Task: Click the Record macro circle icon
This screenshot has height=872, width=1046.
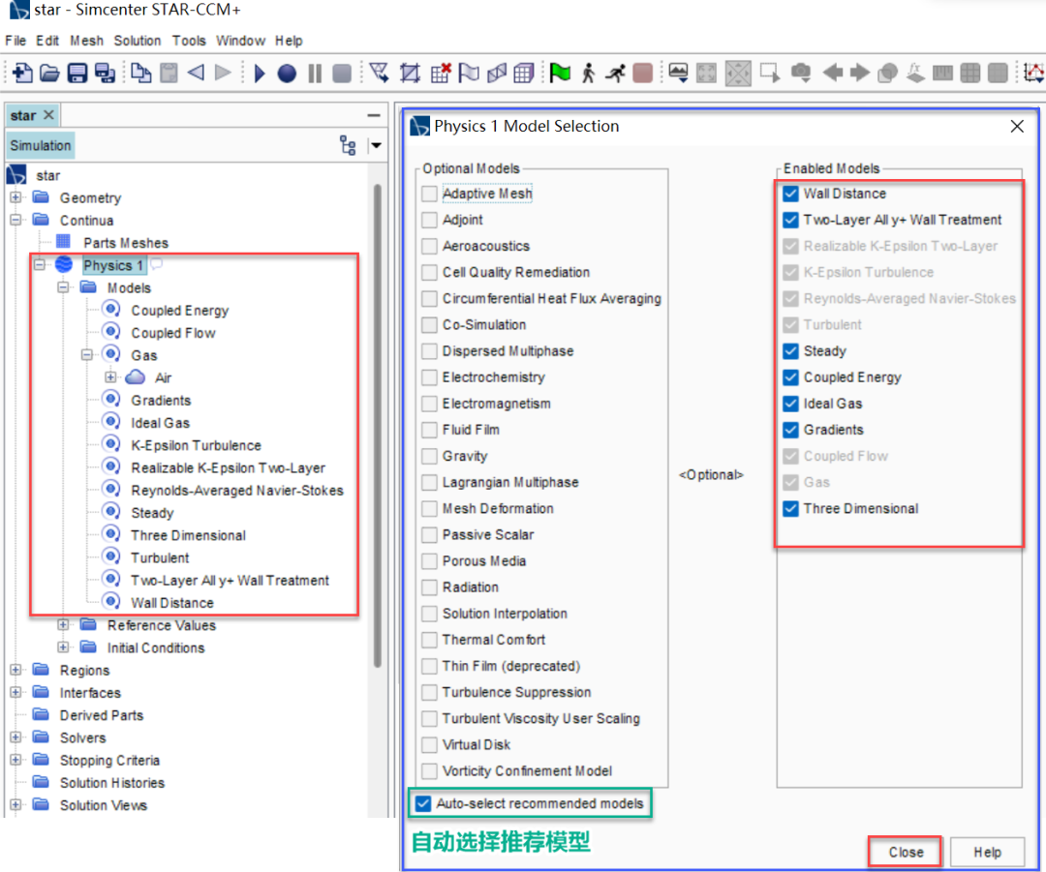Action: tap(287, 73)
